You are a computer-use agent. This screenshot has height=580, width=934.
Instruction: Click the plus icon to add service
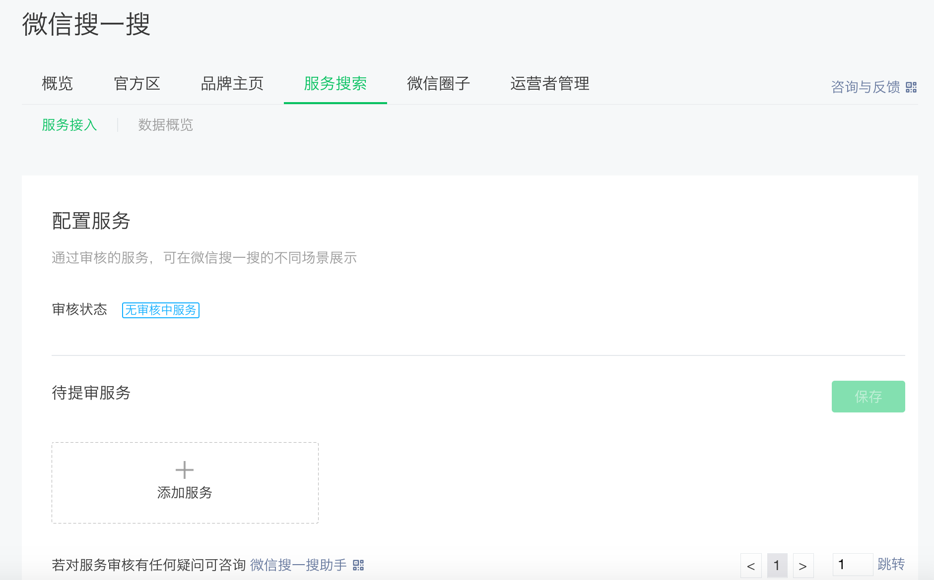[x=185, y=470]
